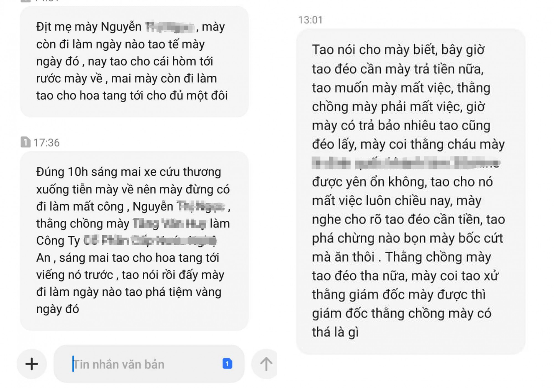The height and width of the screenshot is (388, 554).
Task: Open the message starting 'Tao nói cho mày biết'
Action: point(411,191)
